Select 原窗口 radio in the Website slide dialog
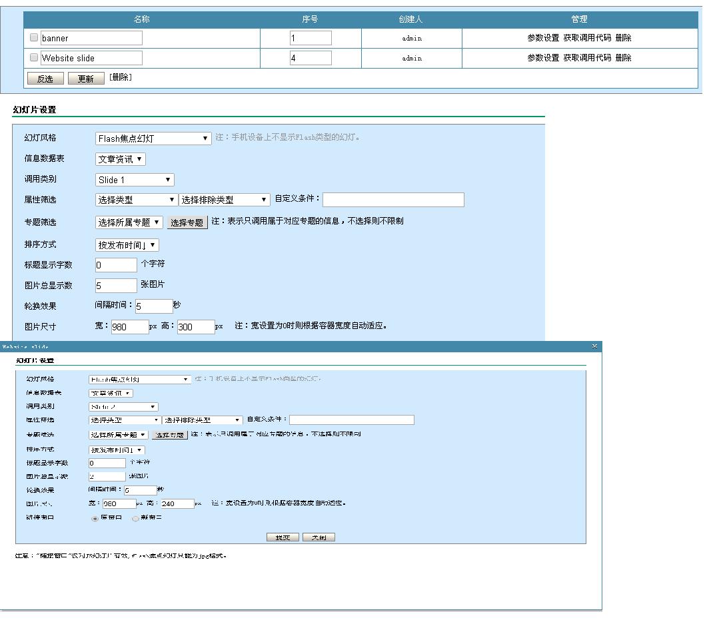Viewport: 709px width, 630px height. coord(95,518)
